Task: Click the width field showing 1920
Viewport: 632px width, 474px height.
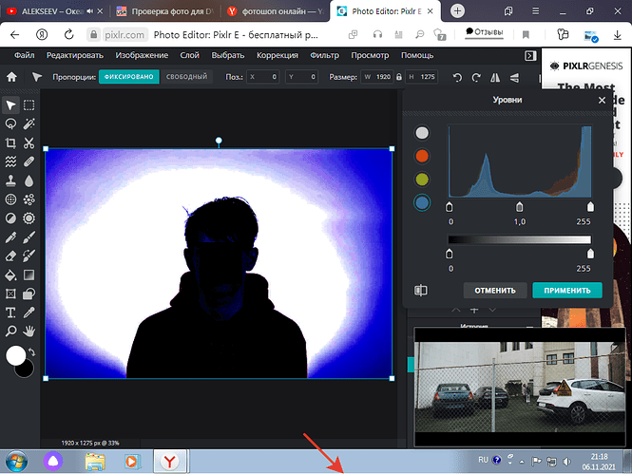Action: click(x=377, y=77)
